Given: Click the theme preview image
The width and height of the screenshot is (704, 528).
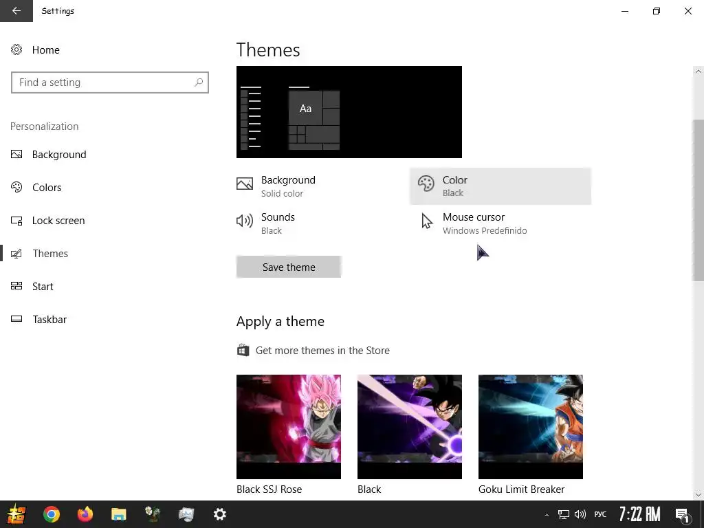Looking at the screenshot, I should click(349, 112).
